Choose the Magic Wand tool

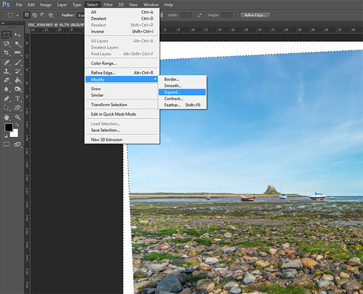(18, 44)
